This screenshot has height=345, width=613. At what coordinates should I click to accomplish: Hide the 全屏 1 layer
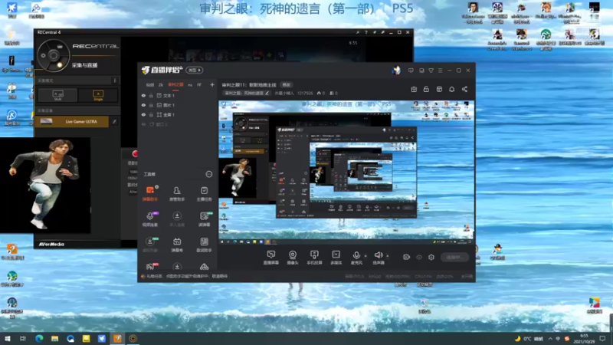(143, 114)
